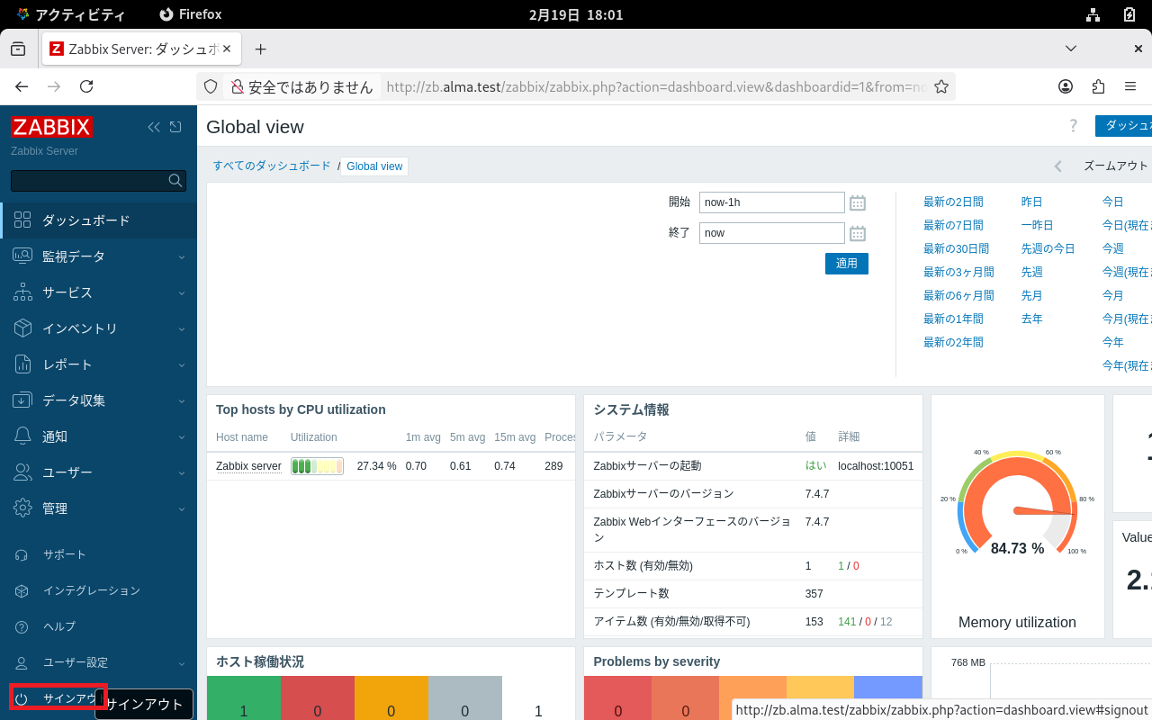Hide the sidebar using the kiosk-style icon

coord(175,127)
